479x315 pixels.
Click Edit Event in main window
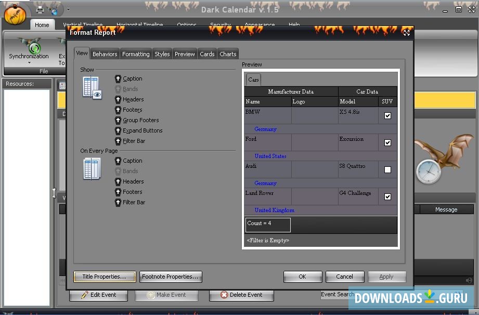click(98, 295)
